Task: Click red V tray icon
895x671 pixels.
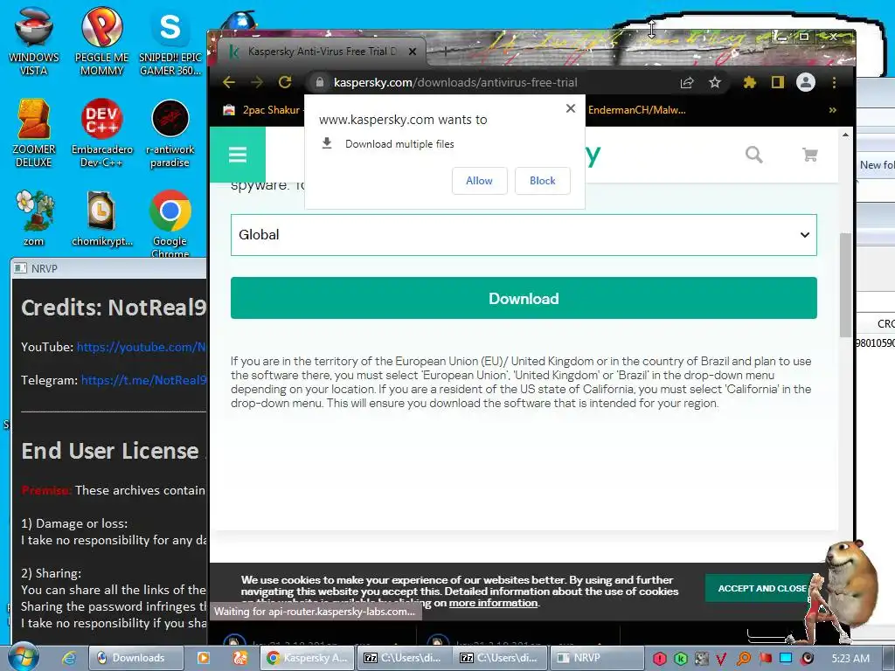Action: click(x=721, y=659)
